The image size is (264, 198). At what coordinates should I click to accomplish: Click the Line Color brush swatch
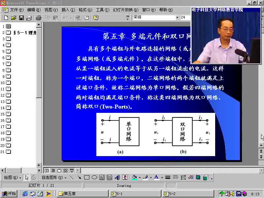146,178
